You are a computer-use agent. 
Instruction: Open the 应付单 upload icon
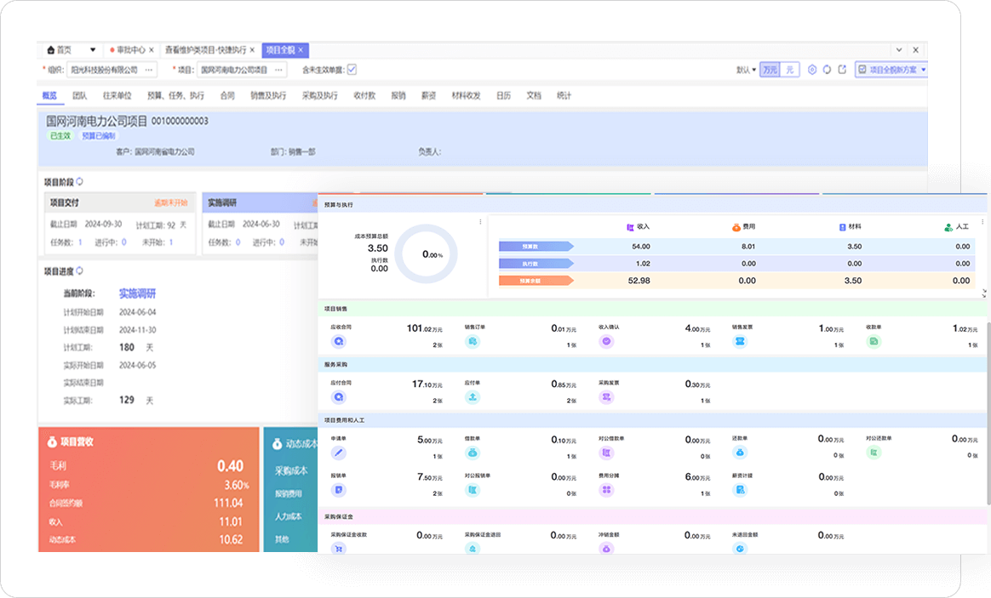(473, 397)
